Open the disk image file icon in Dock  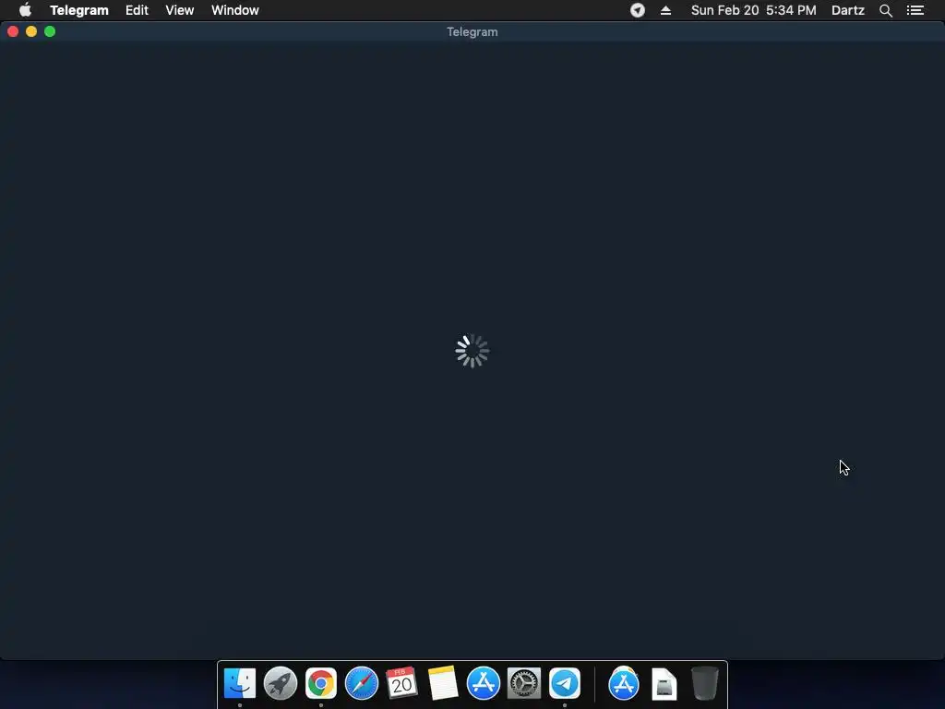[664, 684]
